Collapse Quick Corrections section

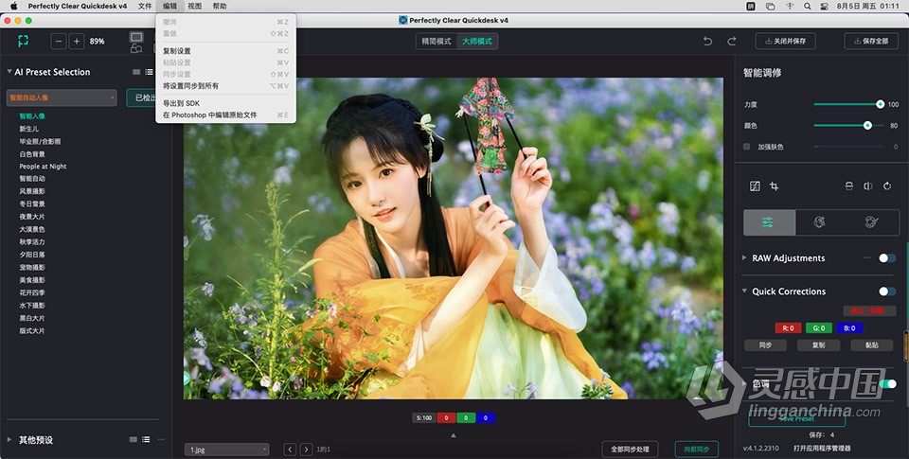744,291
